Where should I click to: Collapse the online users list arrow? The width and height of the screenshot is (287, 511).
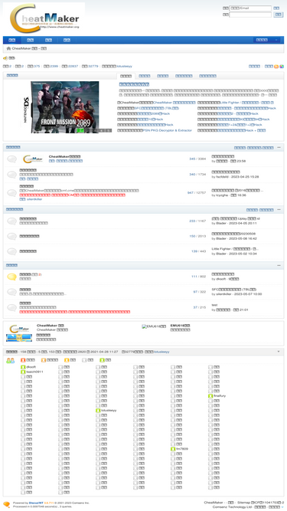tap(279, 352)
